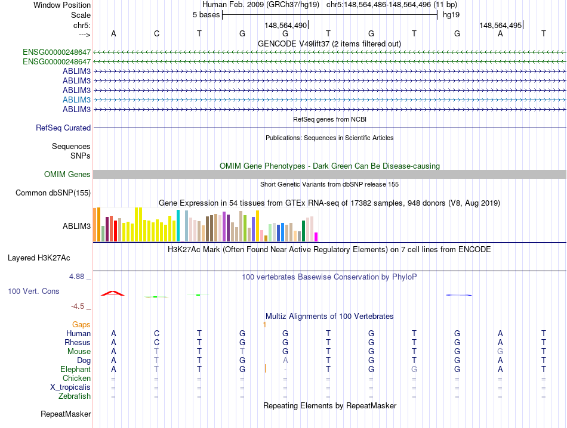
Task: Open Short Genetic Variants from dbSNP title
Action: [329, 184]
